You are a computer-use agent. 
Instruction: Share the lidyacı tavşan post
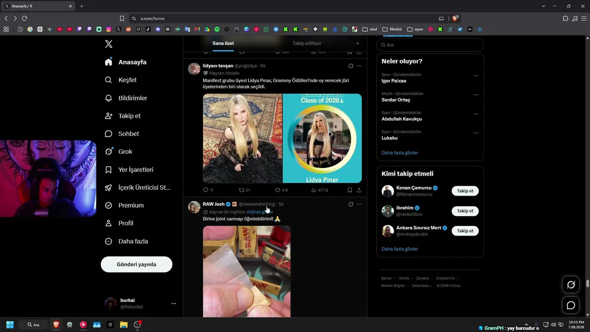click(x=359, y=190)
